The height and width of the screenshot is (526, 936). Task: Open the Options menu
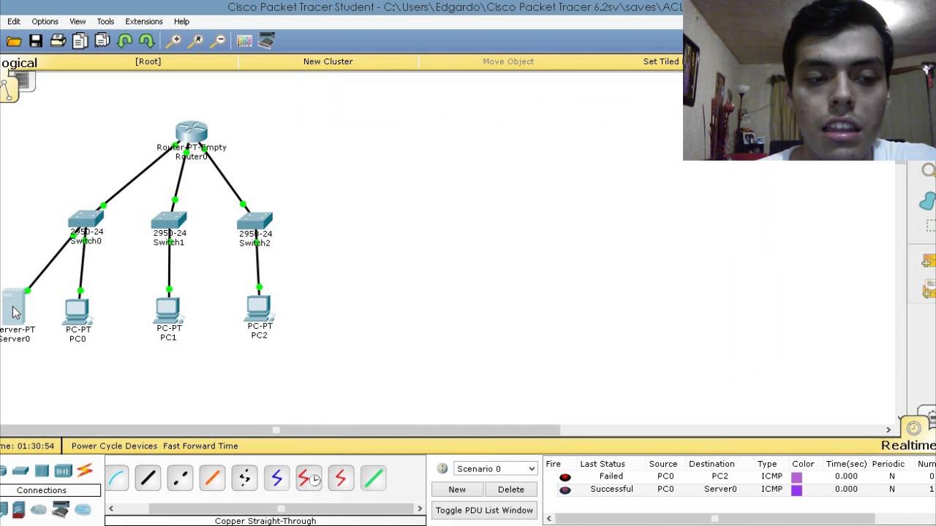click(x=45, y=21)
